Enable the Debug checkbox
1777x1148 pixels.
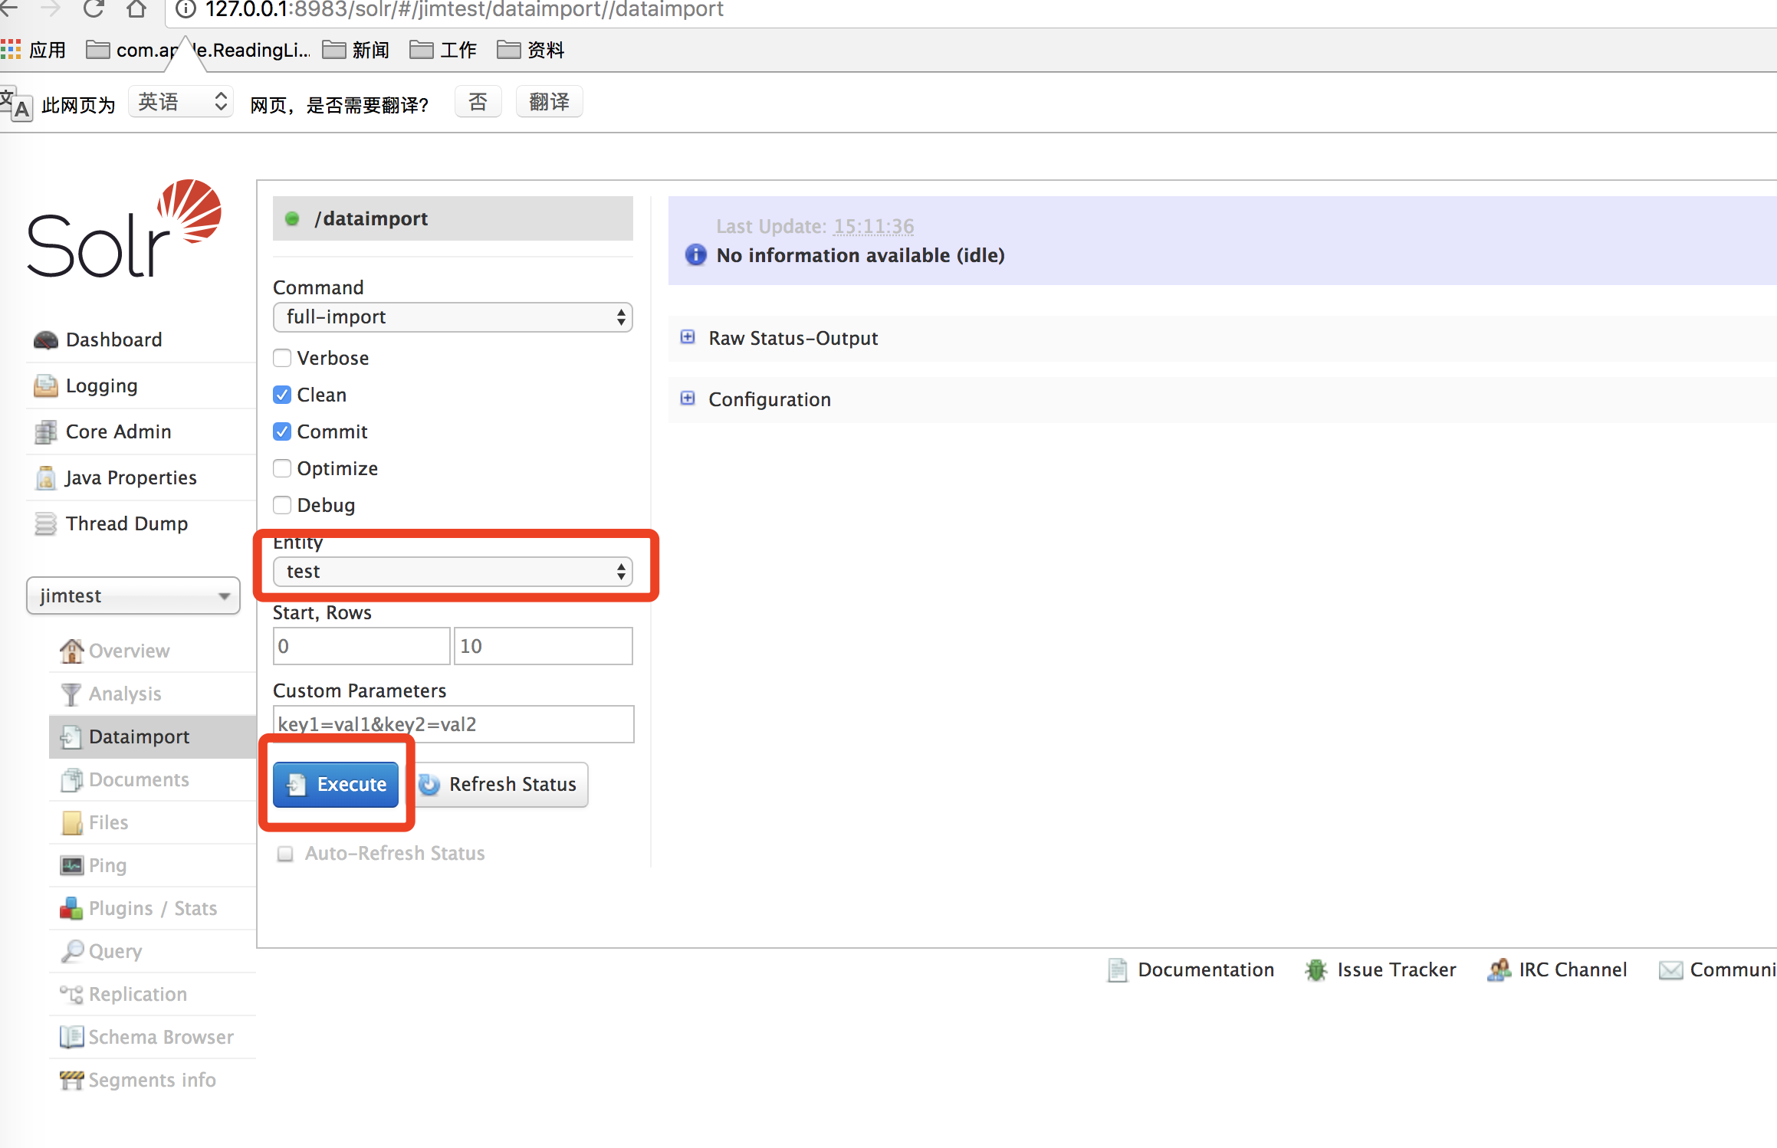tap(282, 505)
